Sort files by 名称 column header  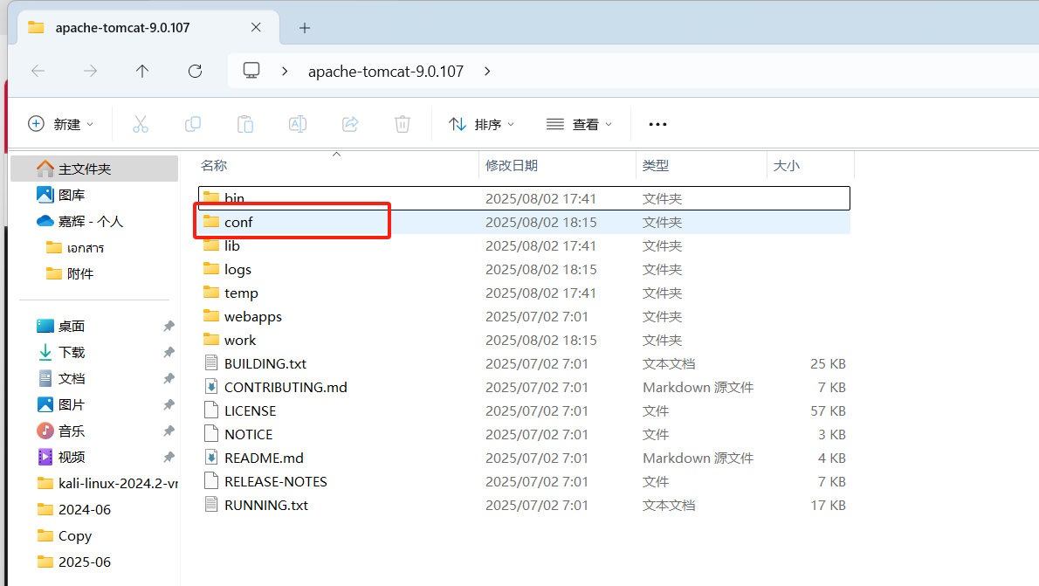214,165
